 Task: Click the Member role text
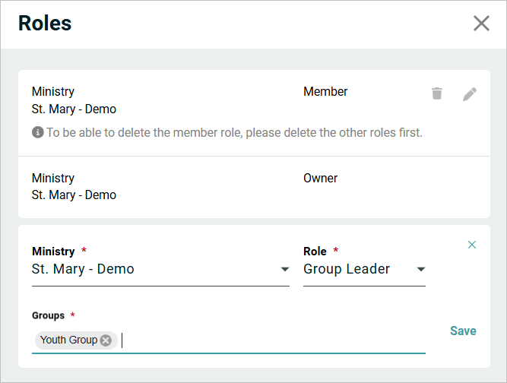coord(325,91)
